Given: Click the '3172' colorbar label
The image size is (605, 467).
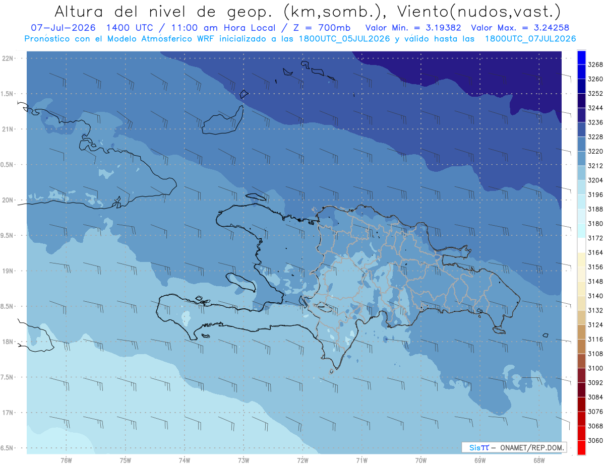Looking at the screenshot, I should pyautogui.click(x=595, y=238).
